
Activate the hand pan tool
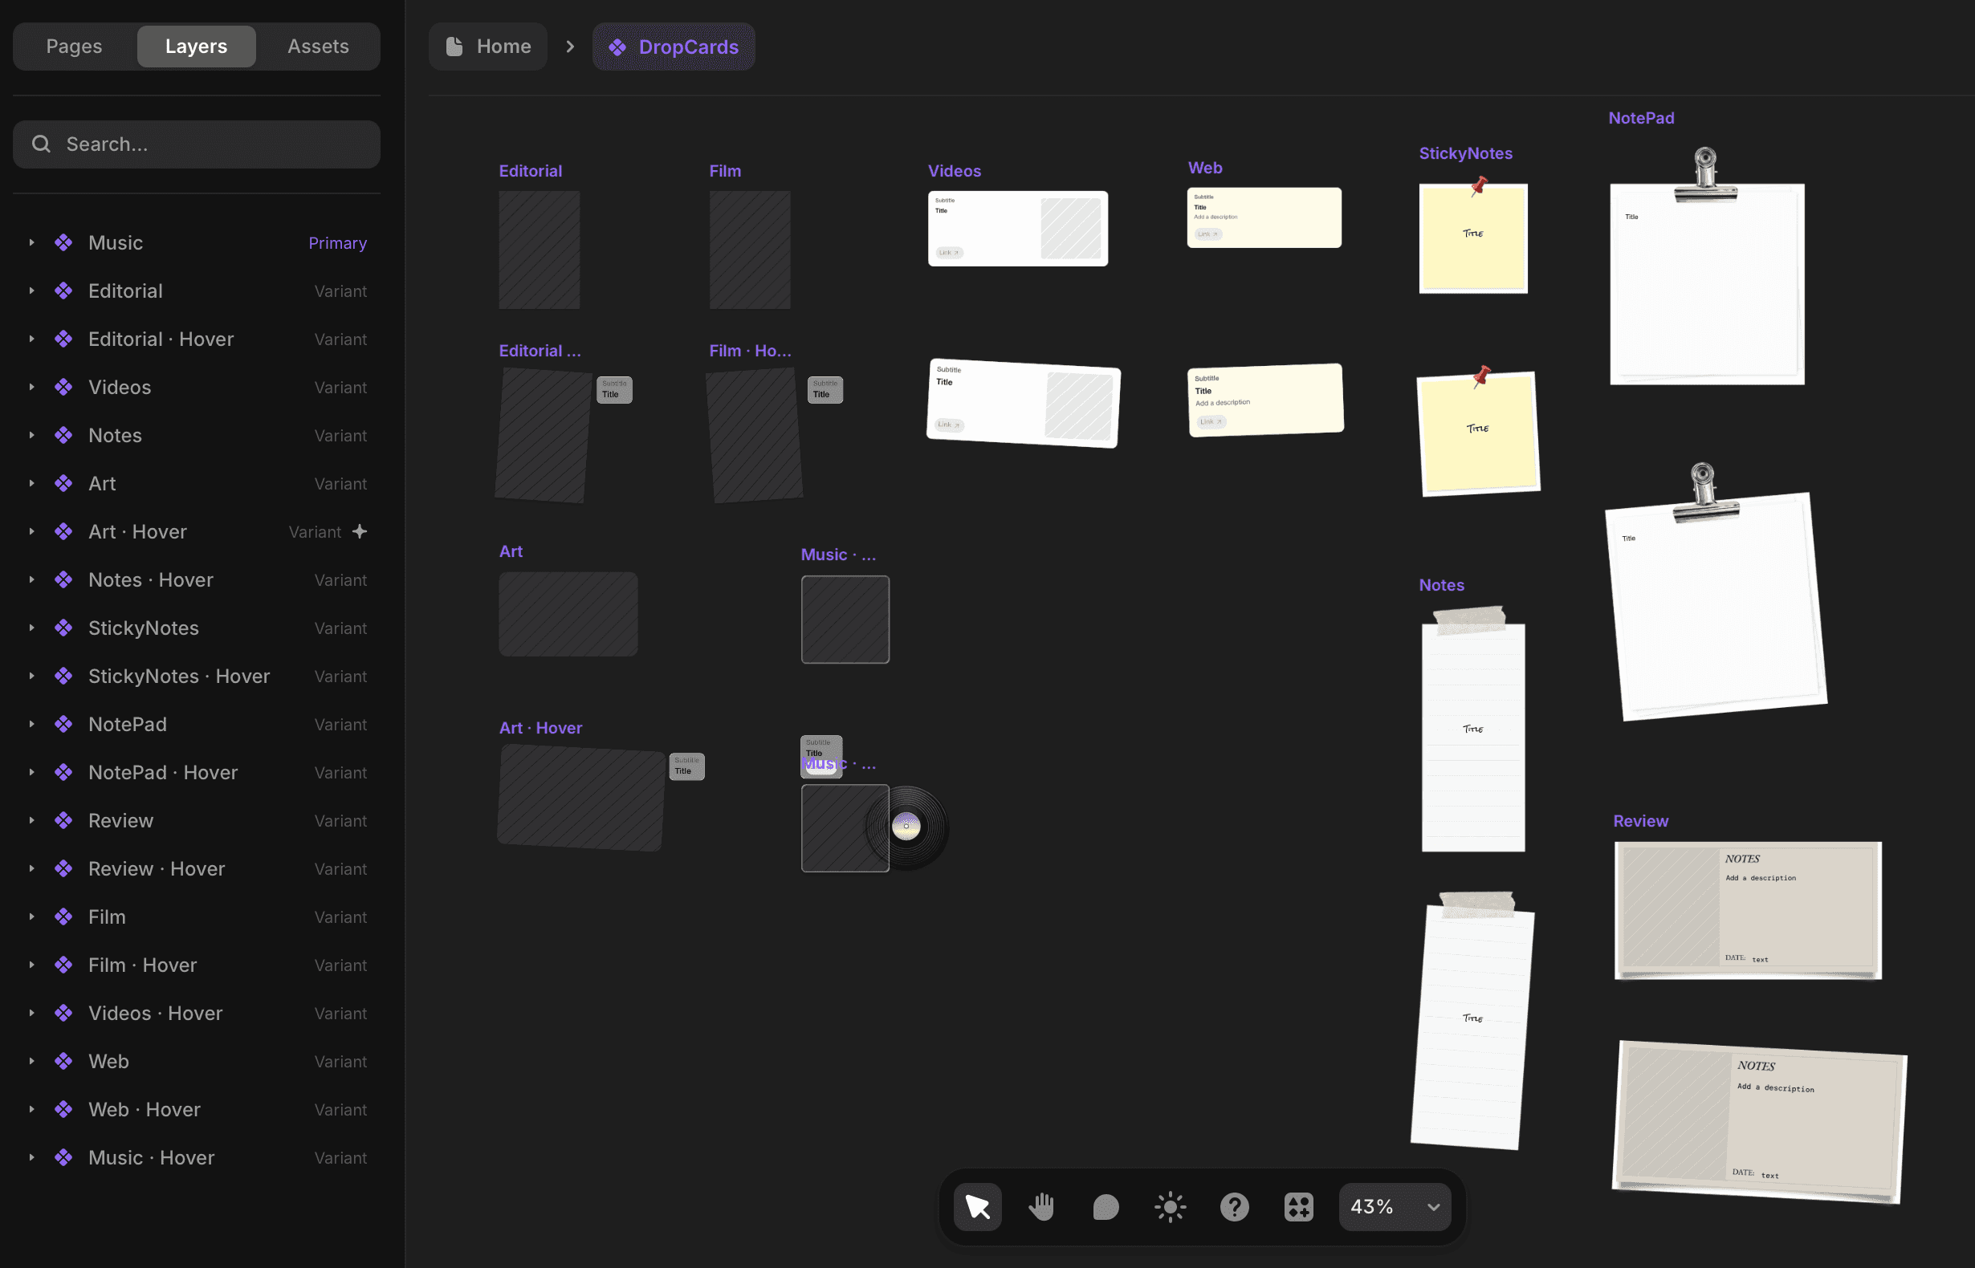point(1041,1206)
